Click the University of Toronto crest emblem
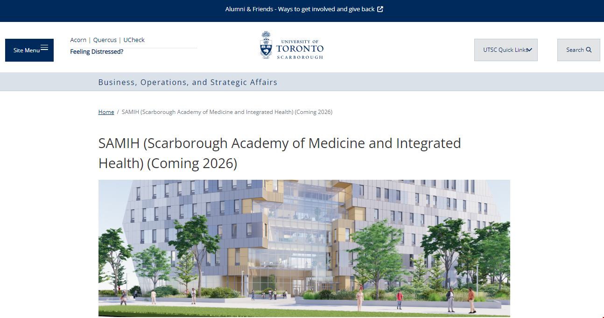Viewport: 604px width, 318px height. (266, 45)
